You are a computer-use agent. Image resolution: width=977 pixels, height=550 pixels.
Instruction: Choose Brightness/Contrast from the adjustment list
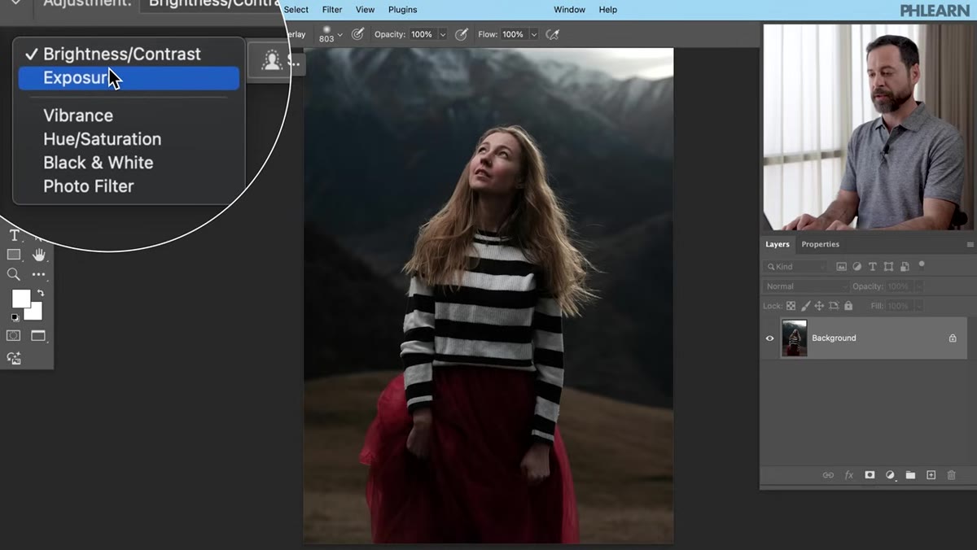tap(129, 54)
